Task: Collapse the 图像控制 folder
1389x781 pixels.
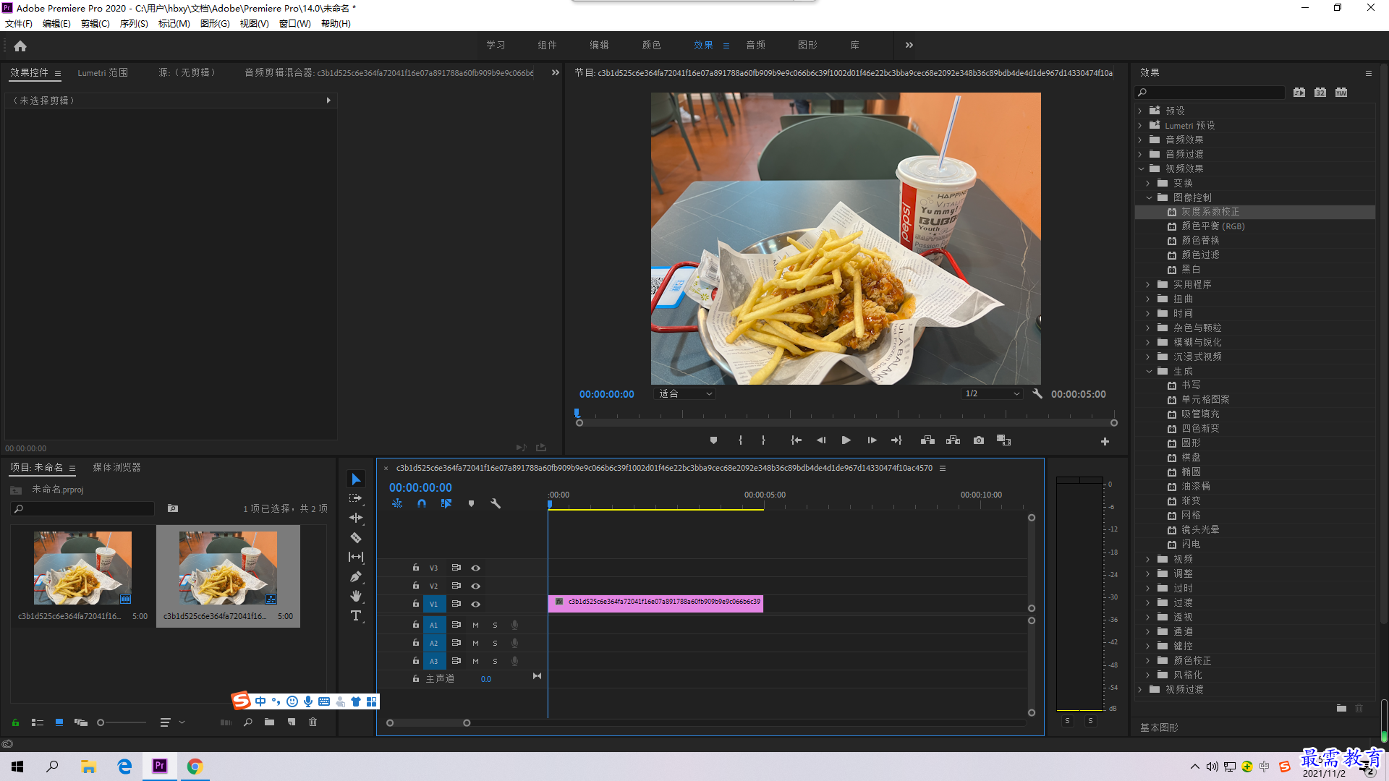Action: pyautogui.click(x=1149, y=197)
